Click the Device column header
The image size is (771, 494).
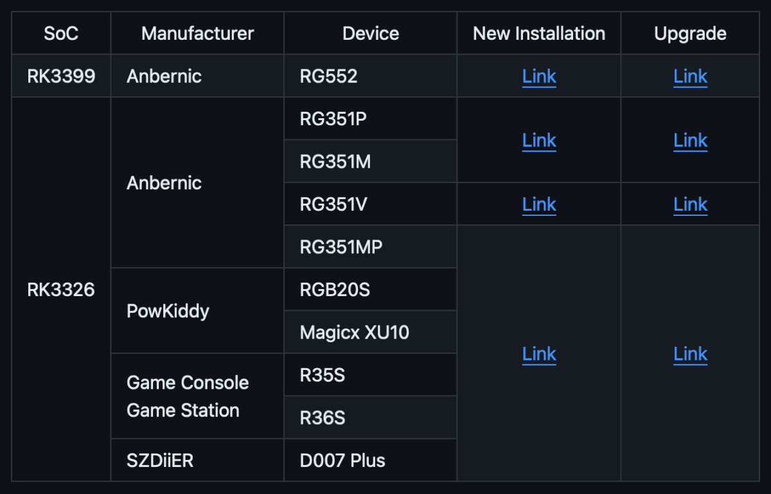[370, 33]
